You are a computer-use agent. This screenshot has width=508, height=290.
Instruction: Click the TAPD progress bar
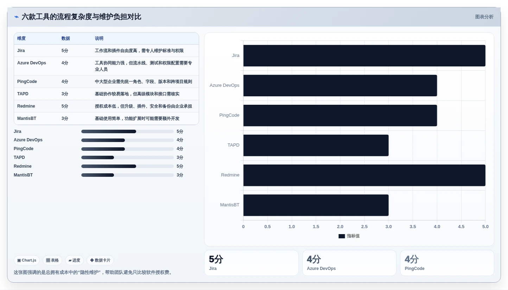pyautogui.click(x=127, y=157)
